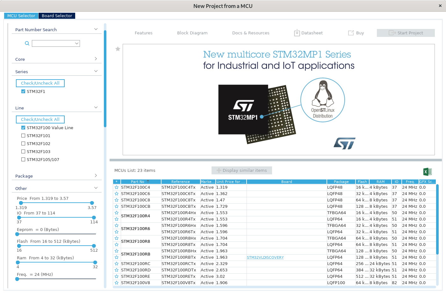Click the Ram minimum slider handle
Viewport: 446px width, 294px height.
click(18, 262)
